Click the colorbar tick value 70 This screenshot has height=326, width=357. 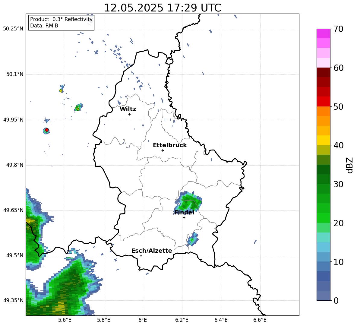338,29
